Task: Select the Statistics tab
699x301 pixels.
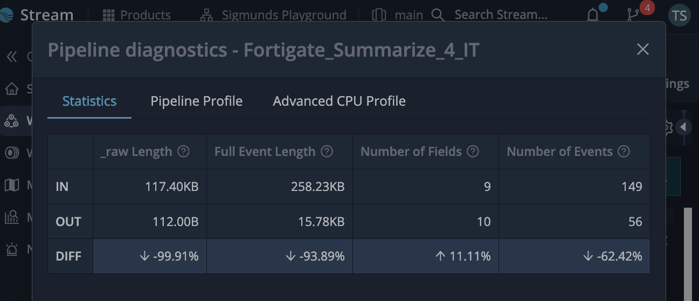Action: click(x=89, y=101)
